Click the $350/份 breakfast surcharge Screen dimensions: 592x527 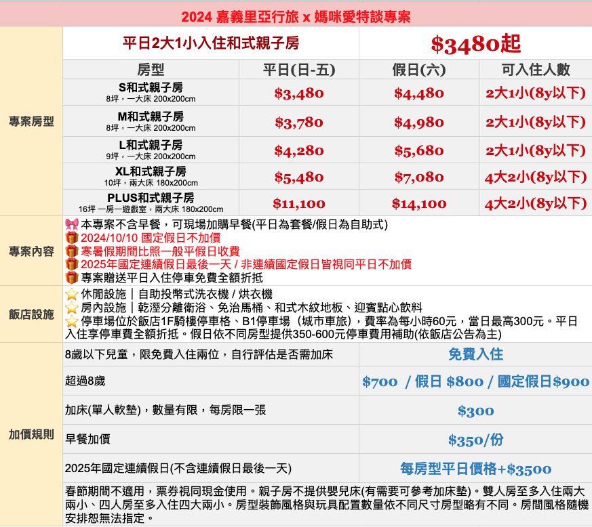pos(475,440)
